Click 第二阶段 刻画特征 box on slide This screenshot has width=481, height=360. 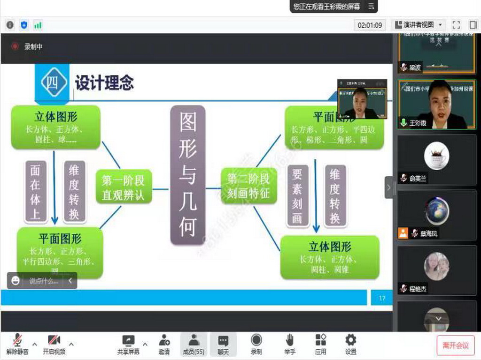[249, 186]
